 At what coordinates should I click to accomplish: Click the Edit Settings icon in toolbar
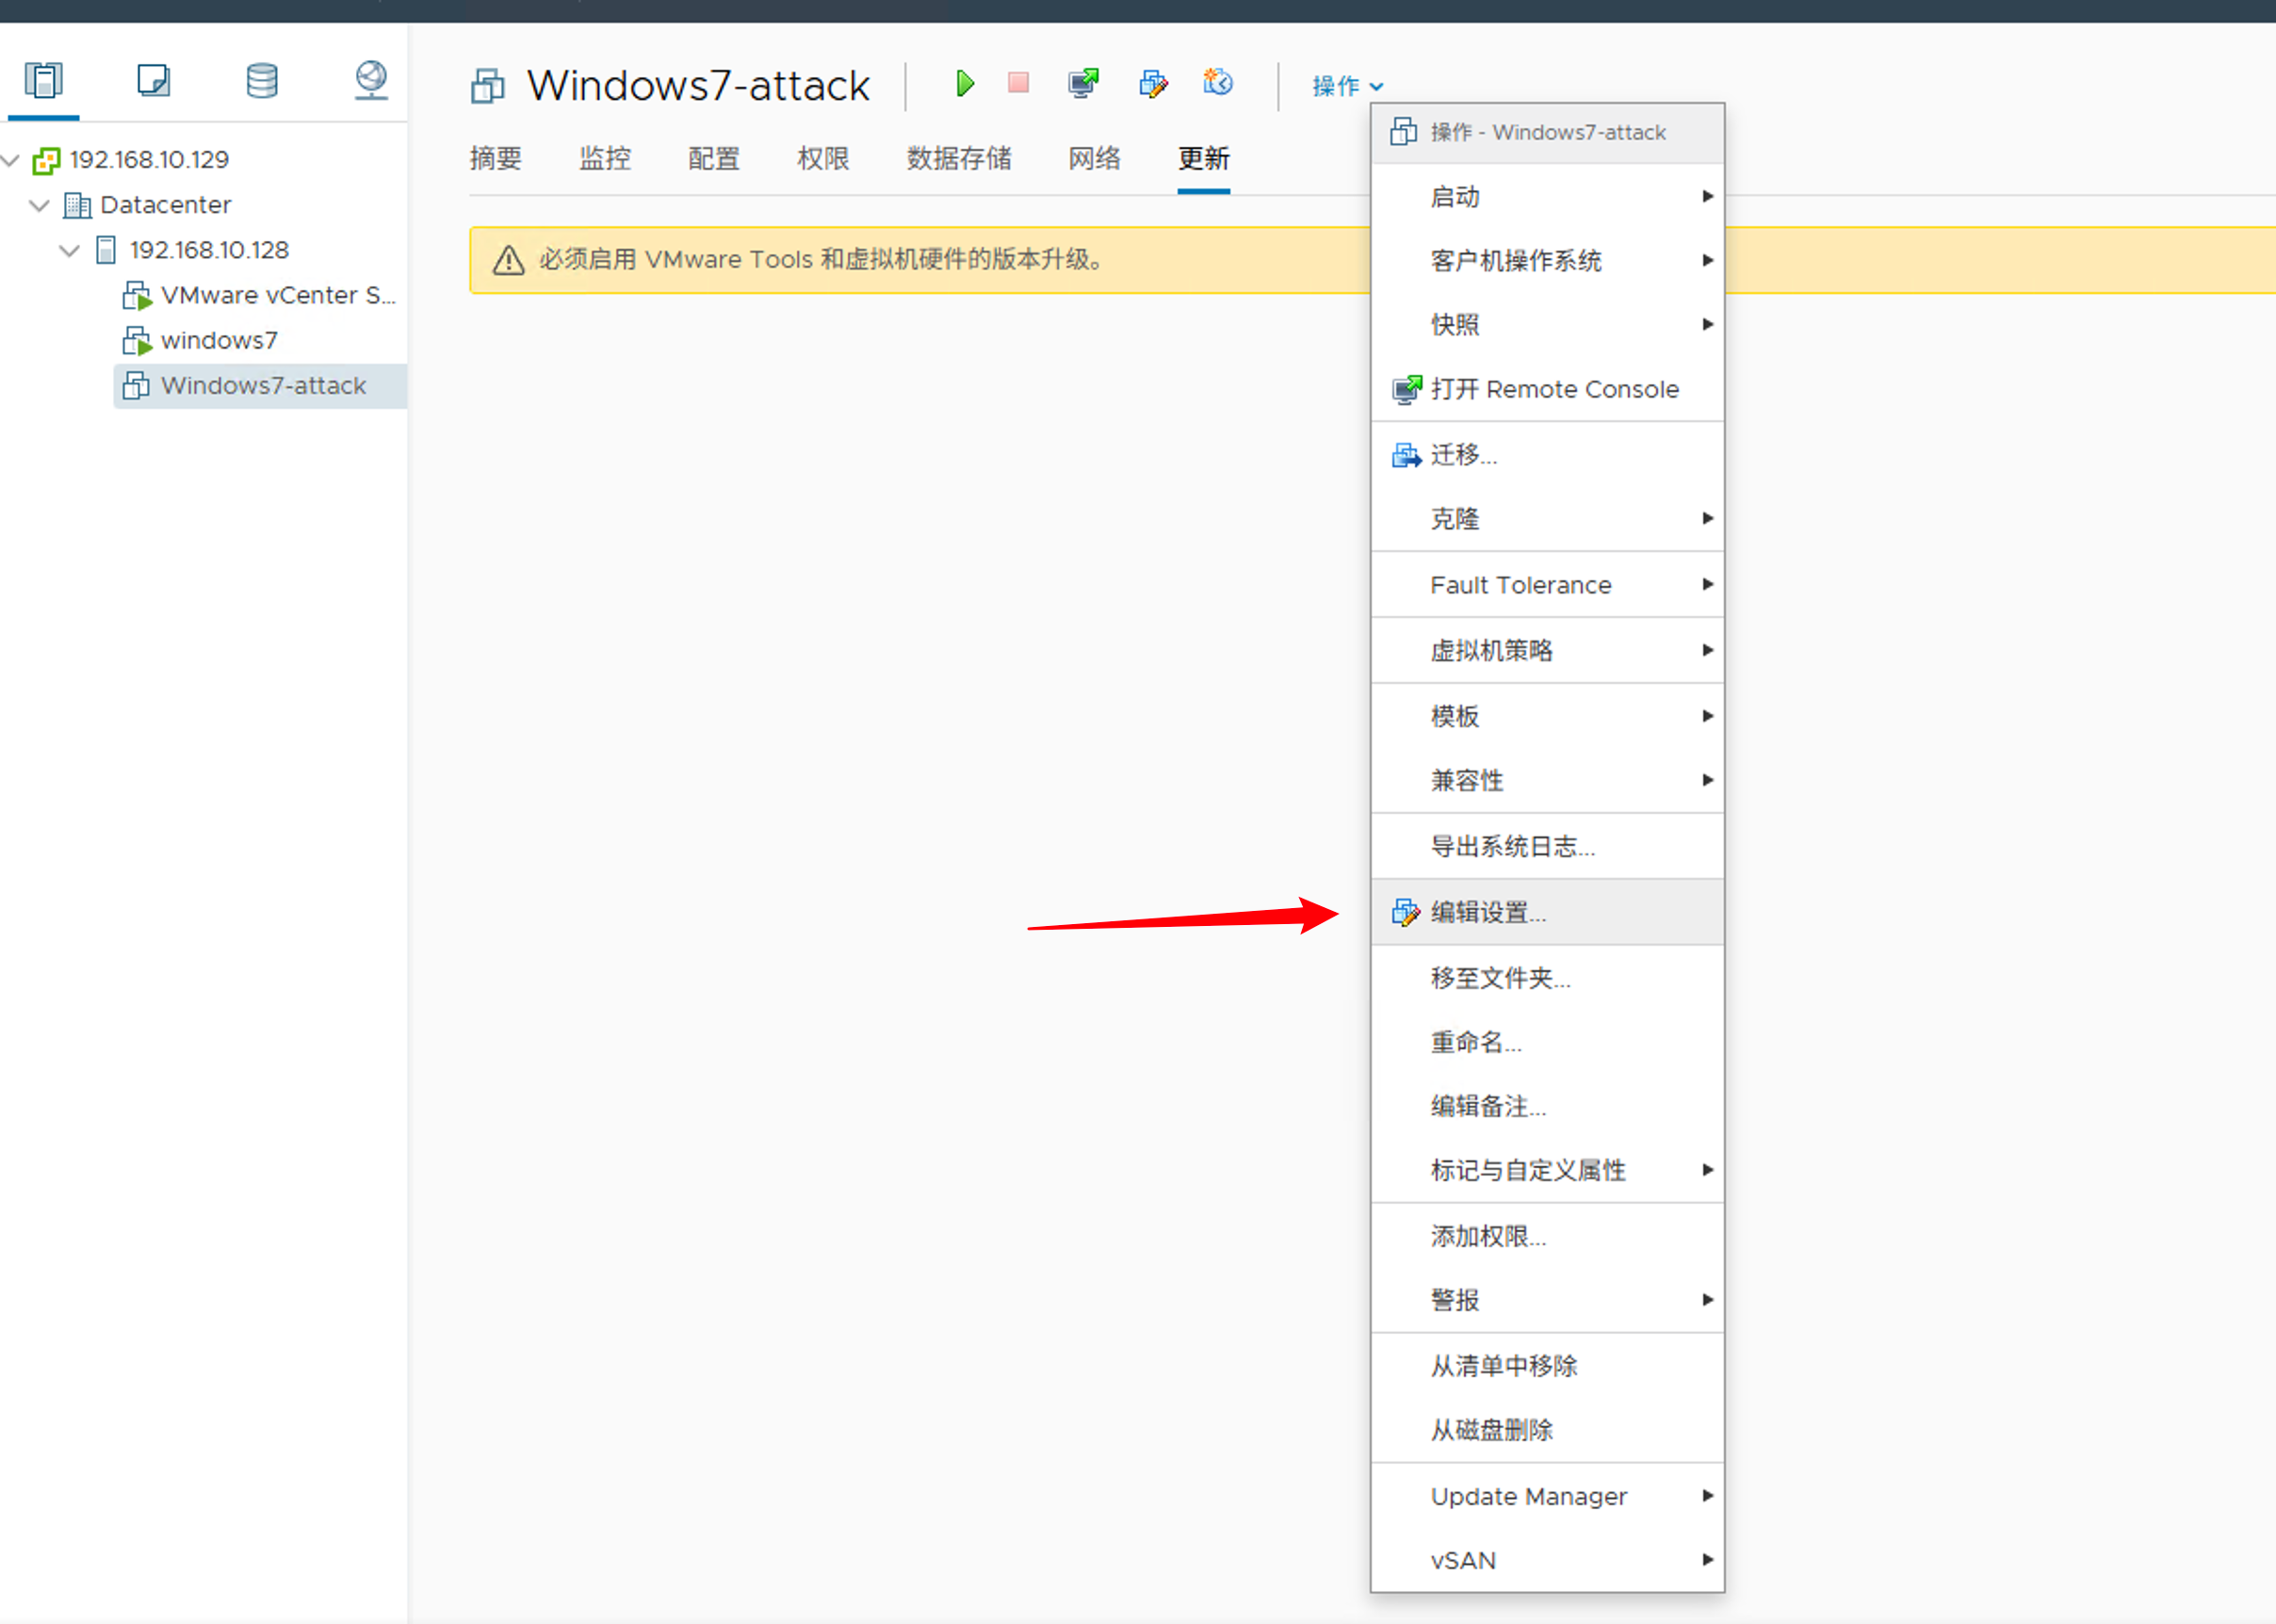pyautogui.click(x=1153, y=83)
